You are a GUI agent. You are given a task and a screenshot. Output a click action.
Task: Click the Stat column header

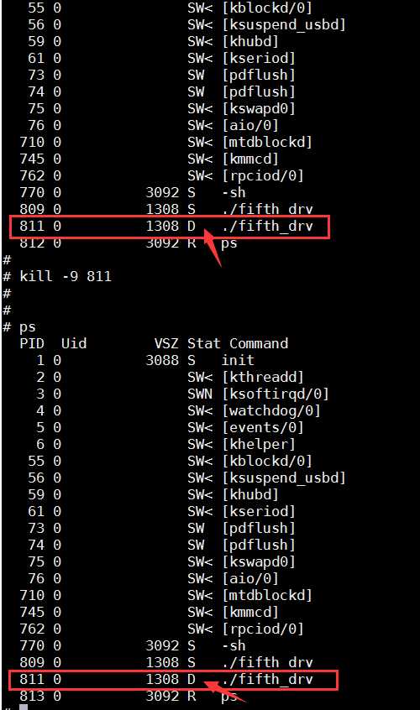[x=204, y=343]
